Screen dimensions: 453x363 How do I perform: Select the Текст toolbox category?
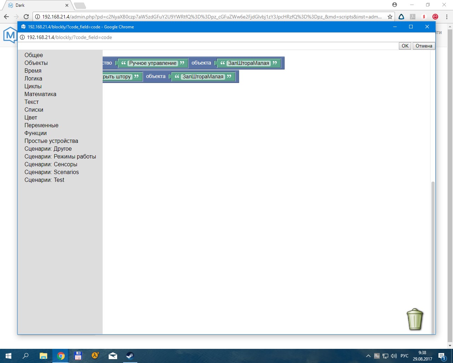[x=31, y=102]
